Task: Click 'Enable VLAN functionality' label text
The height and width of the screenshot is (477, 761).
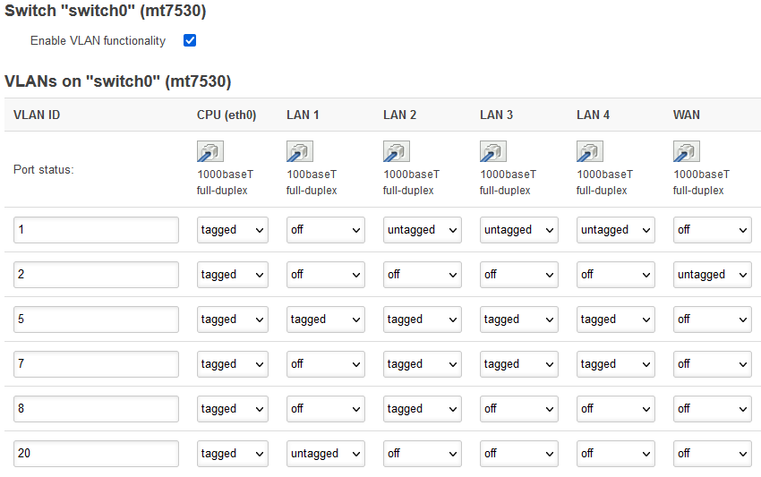Action: [98, 41]
